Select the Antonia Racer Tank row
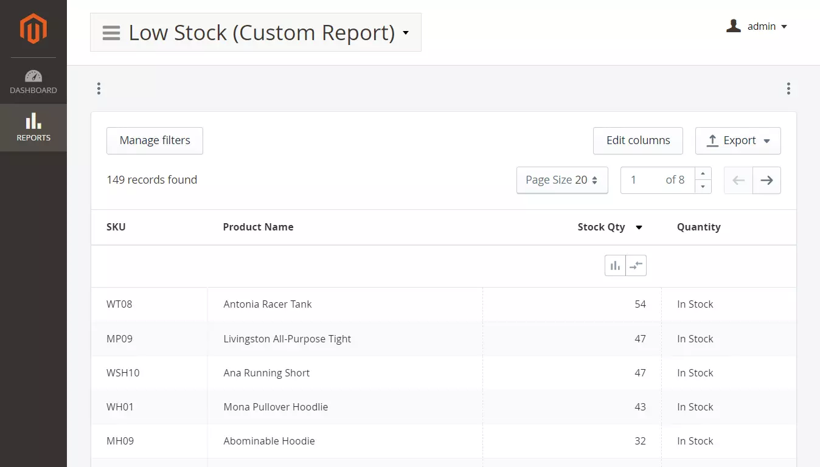 point(268,304)
